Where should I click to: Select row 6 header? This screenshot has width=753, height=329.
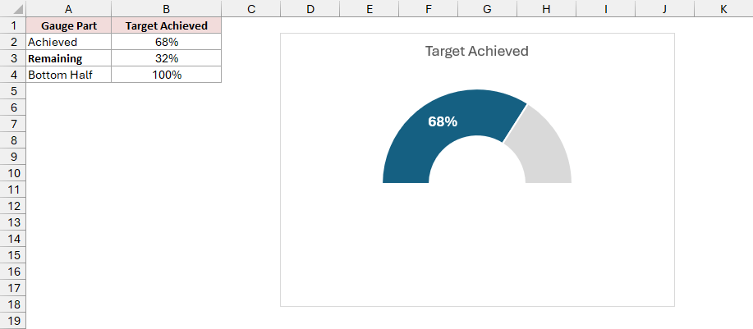click(13, 107)
